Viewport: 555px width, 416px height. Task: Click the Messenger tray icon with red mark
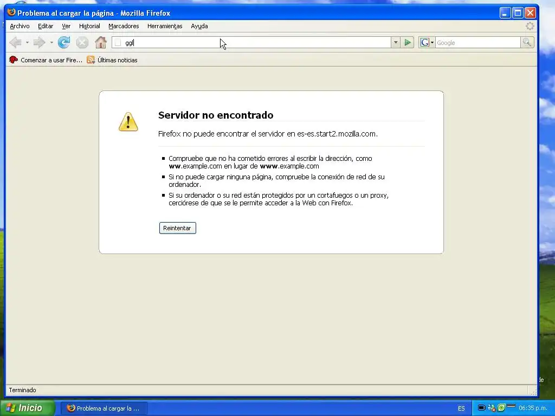tap(492, 408)
